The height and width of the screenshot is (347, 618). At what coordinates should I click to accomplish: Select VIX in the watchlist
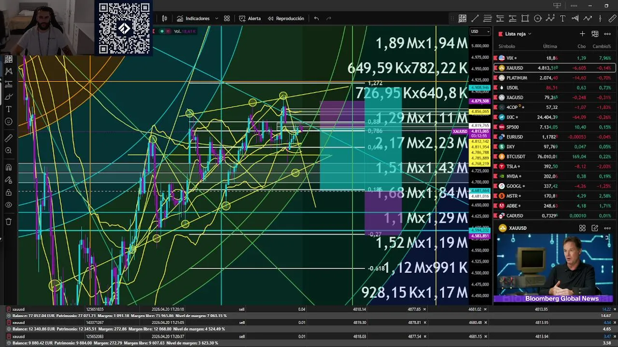pyautogui.click(x=554, y=58)
